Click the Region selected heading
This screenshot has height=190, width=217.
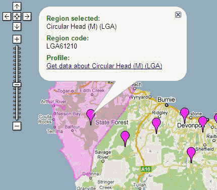click(x=73, y=18)
